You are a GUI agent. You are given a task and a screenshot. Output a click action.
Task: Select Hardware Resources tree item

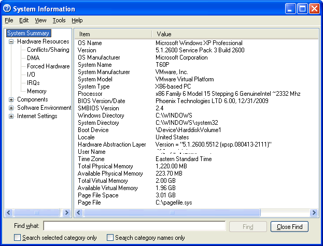click(43, 41)
